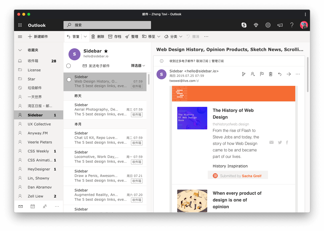Click 整理 sweep toolbar button
This screenshot has height=231, width=324.
132,37
